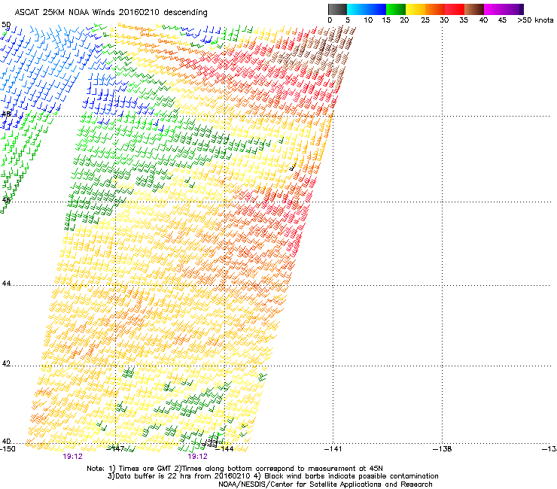
Task: Click note 'Data buffer is 22 hrs from 20160210'
Action: (x=183, y=476)
